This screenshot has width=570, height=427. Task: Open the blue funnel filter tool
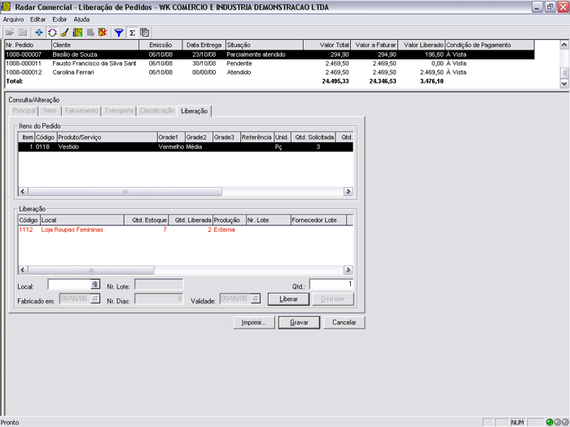pyautogui.click(x=118, y=33)
